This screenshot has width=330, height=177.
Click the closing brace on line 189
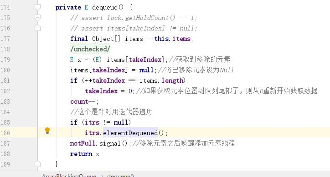(x=57, y=164)
